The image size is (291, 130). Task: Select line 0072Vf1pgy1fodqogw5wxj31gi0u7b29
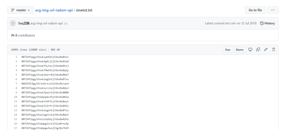click(45, 128)
